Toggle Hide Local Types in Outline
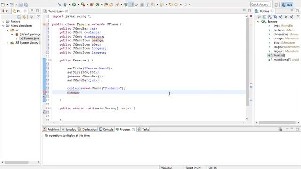This screenshot has width=301, height=169. tap(291, 17)
